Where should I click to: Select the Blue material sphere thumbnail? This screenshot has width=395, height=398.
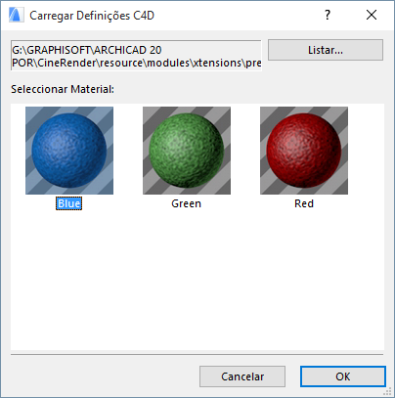[69, 151]
